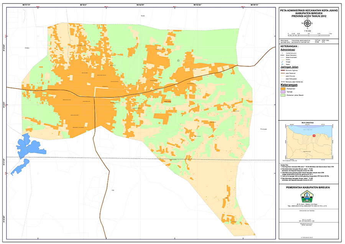Click the Rawa swamp legend symbol
The image size is (345, 244).
coord(283,63)
